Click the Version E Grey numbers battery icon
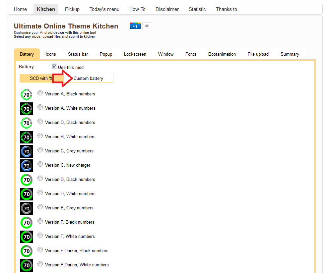This screenshot has height=273, width=330. coord(27,208)
